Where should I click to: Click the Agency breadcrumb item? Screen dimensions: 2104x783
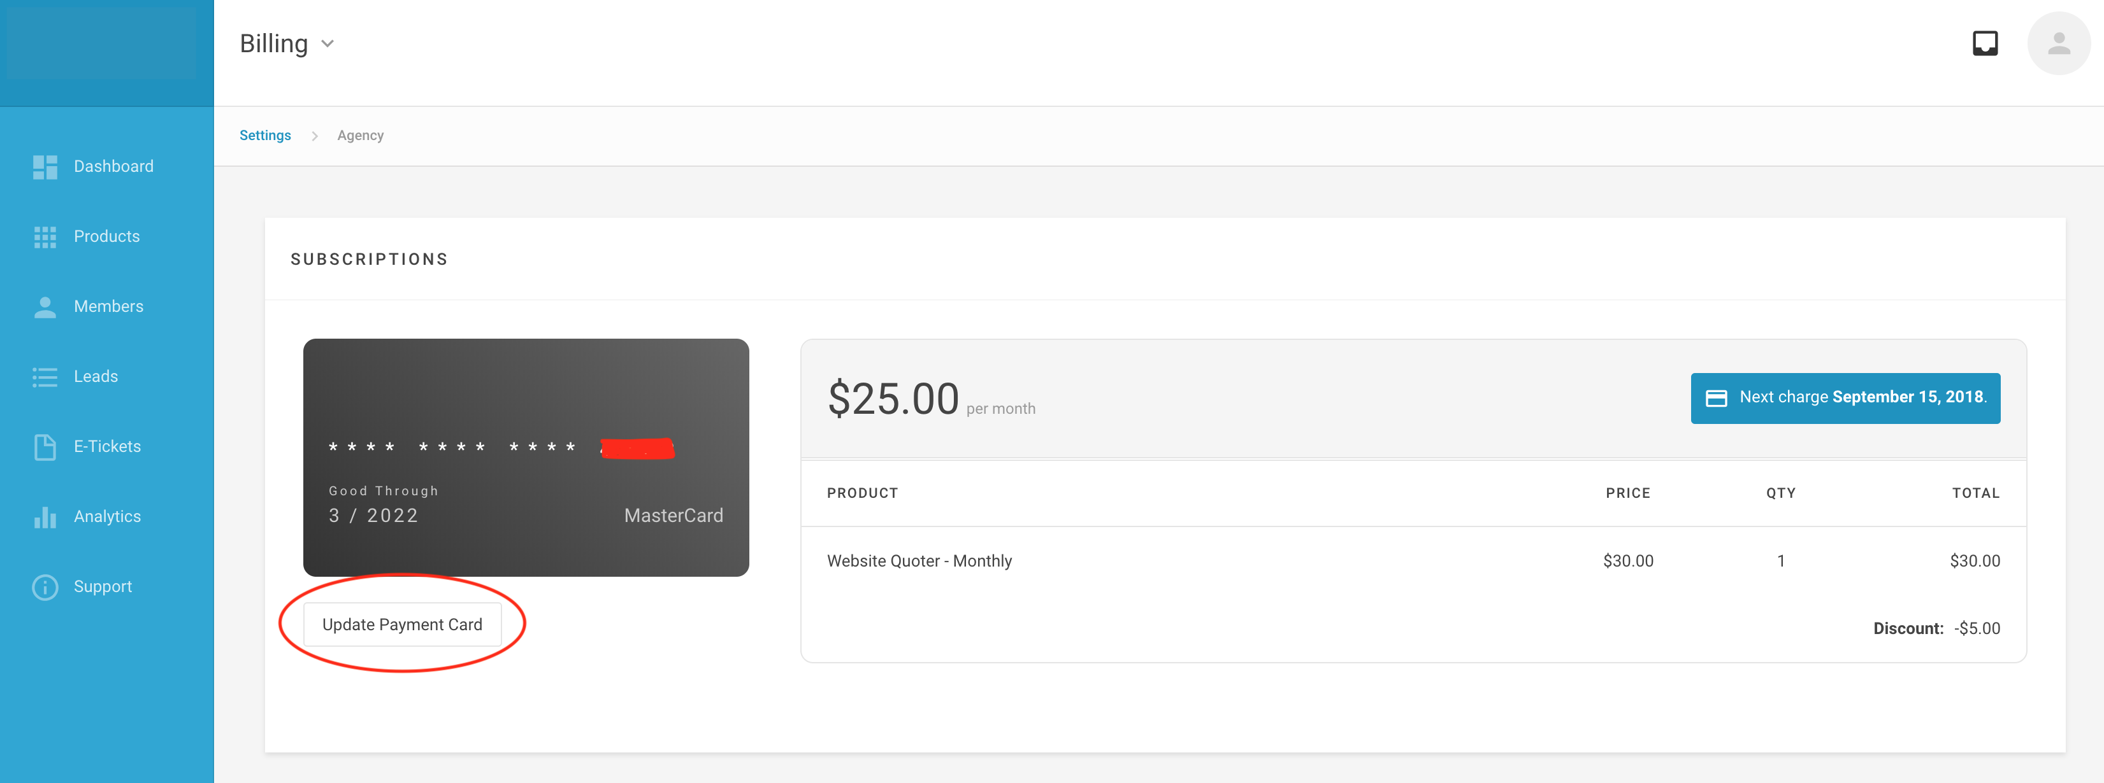click(x=360, y=136)
